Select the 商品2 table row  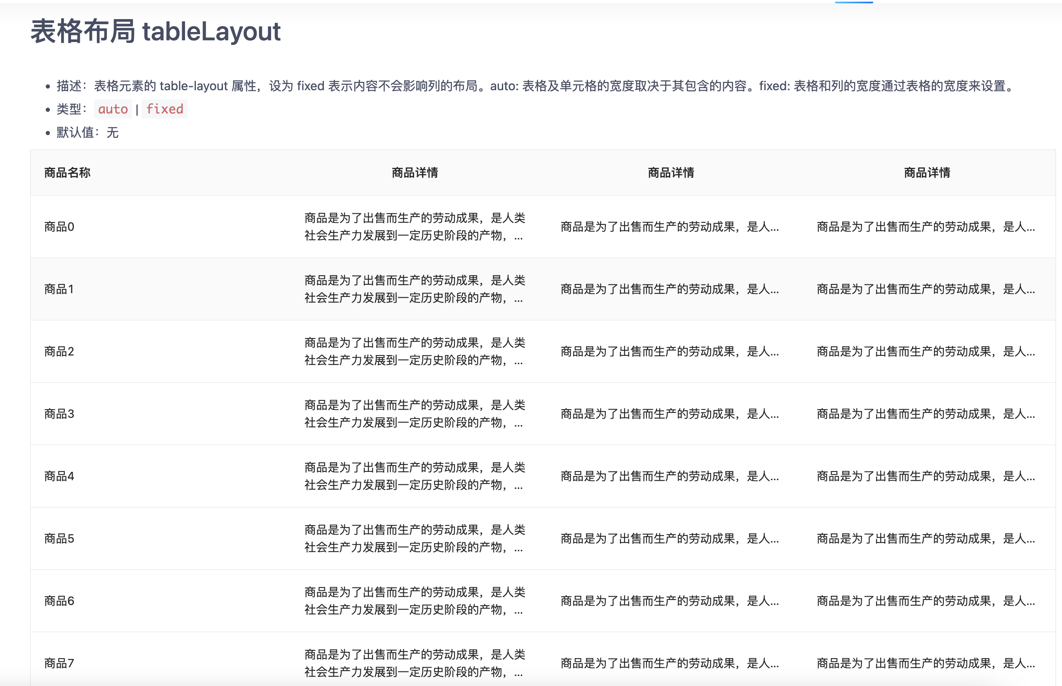point(58,352)
